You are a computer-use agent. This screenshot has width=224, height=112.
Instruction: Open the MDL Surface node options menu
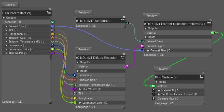click(x=202, y=77)
